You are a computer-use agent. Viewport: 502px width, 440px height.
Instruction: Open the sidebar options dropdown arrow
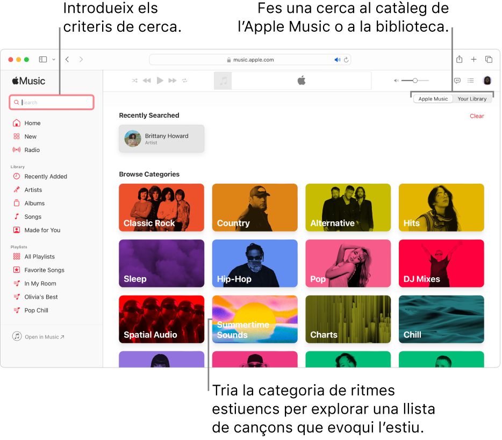coord(54,60)
